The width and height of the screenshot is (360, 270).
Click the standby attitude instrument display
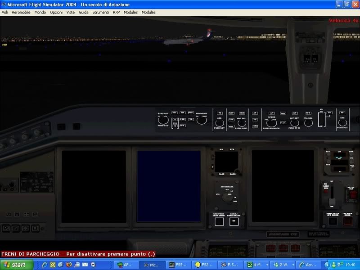[x=226, y=162]
